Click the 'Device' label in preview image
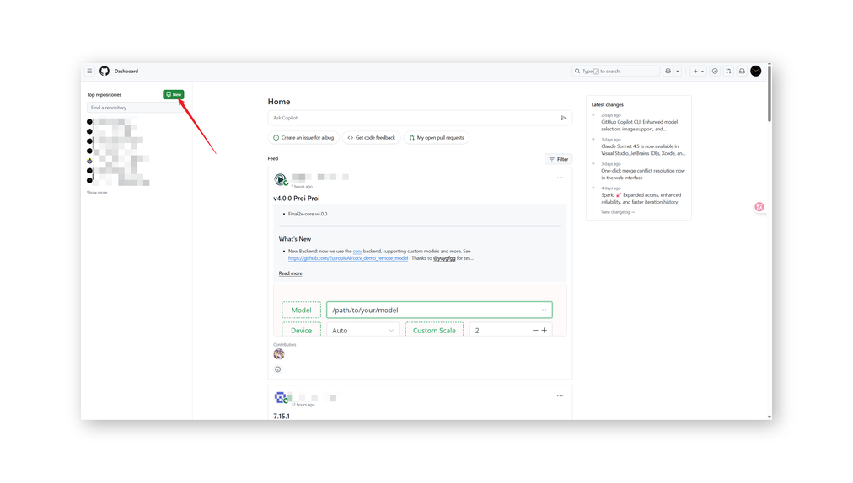 (x=302, y=331)
